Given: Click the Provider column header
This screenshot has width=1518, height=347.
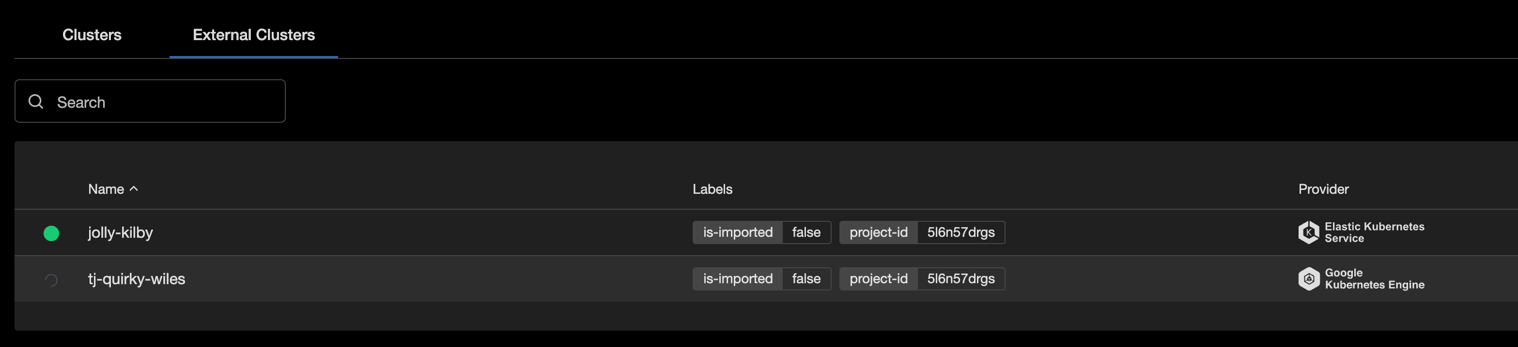Looking at the screenshot, I should tap(1323, 189).
